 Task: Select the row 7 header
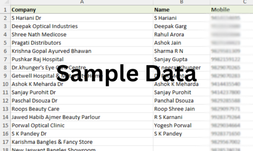point(5,59)
